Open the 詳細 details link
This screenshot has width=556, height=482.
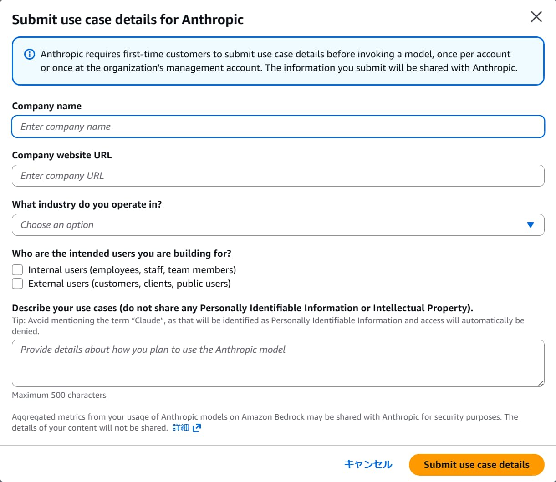(181, 428)
